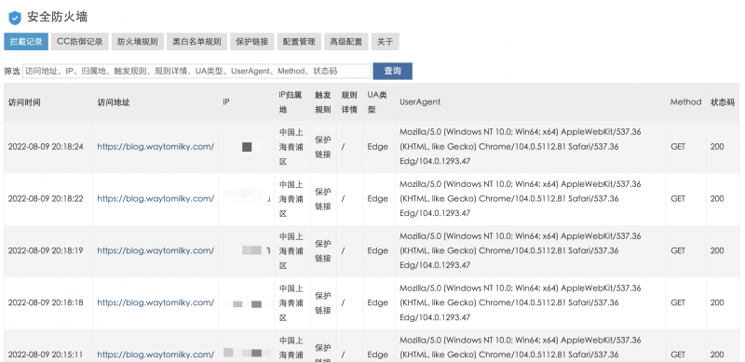Open the 配置管理 tab
The width and height of the screenshot is (745, 362).
point(299,42)
